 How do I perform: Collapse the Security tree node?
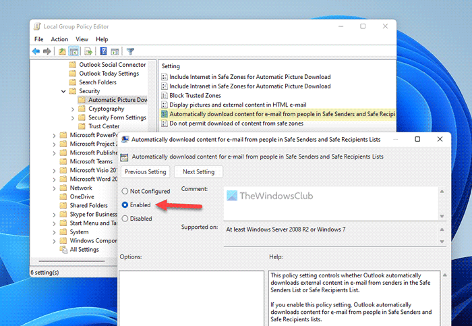[63, 91]
